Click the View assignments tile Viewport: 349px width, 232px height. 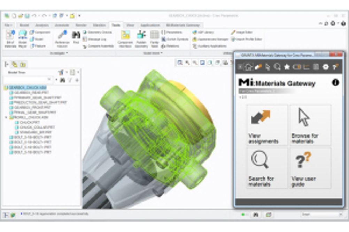267,125
